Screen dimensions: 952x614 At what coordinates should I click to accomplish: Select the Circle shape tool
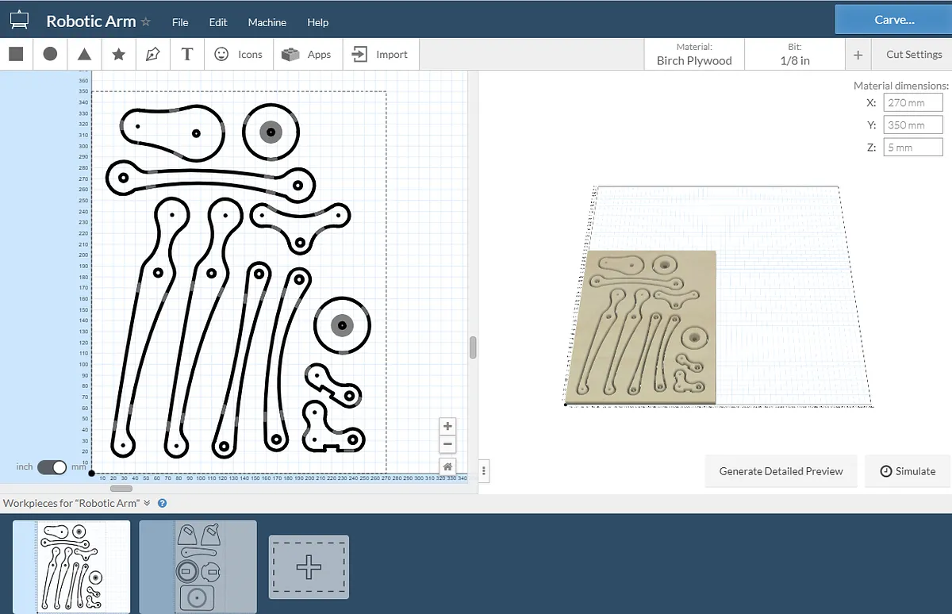click(50, 54)
